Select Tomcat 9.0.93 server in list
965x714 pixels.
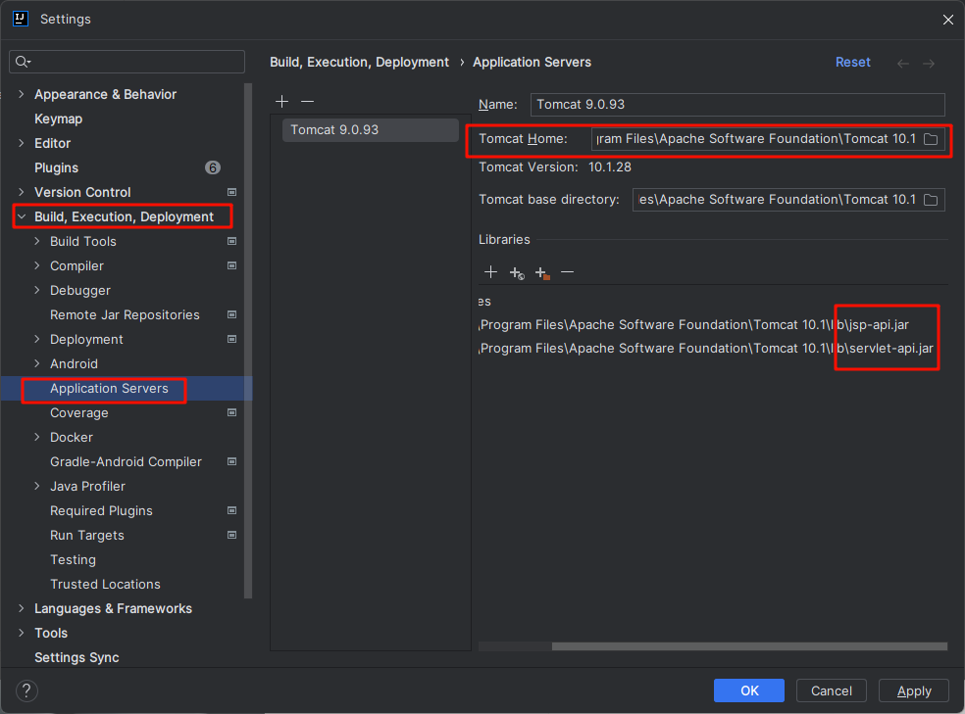371,130
